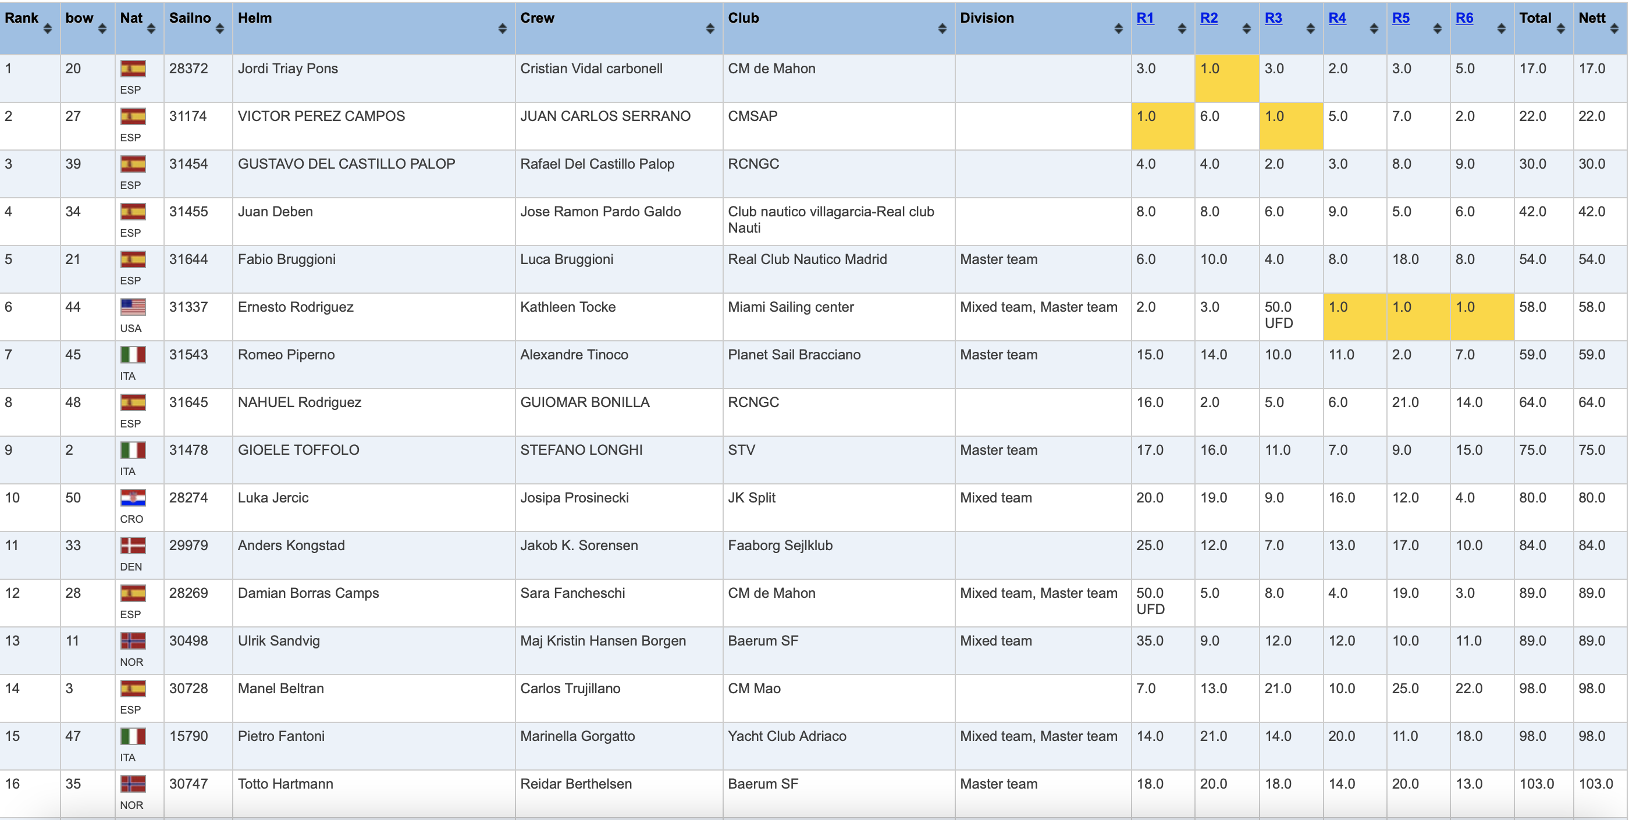Open the R4 race results link
This screenshot has width=1629, height=820.
1338,17
